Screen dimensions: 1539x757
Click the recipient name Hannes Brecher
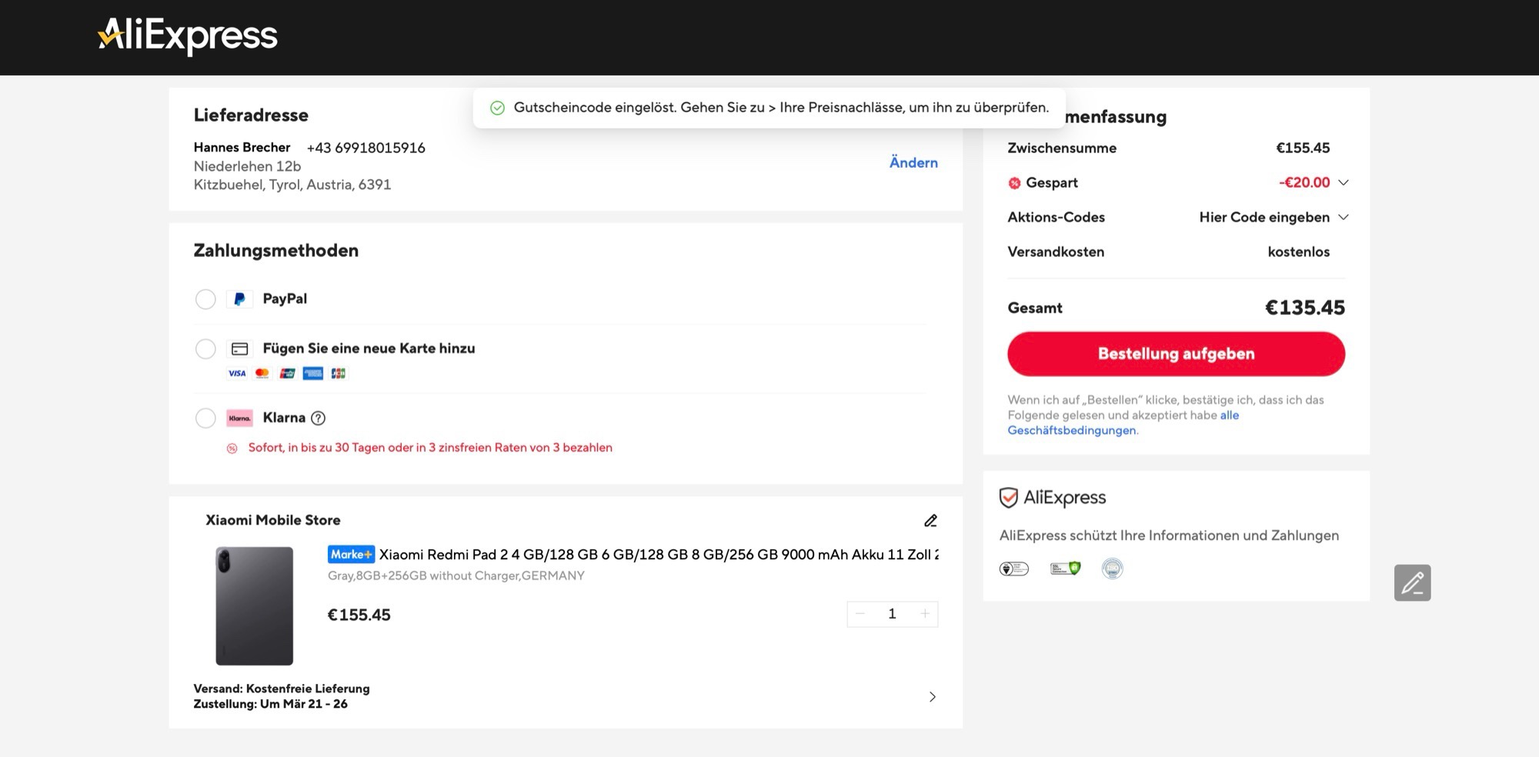coord(242,148)
